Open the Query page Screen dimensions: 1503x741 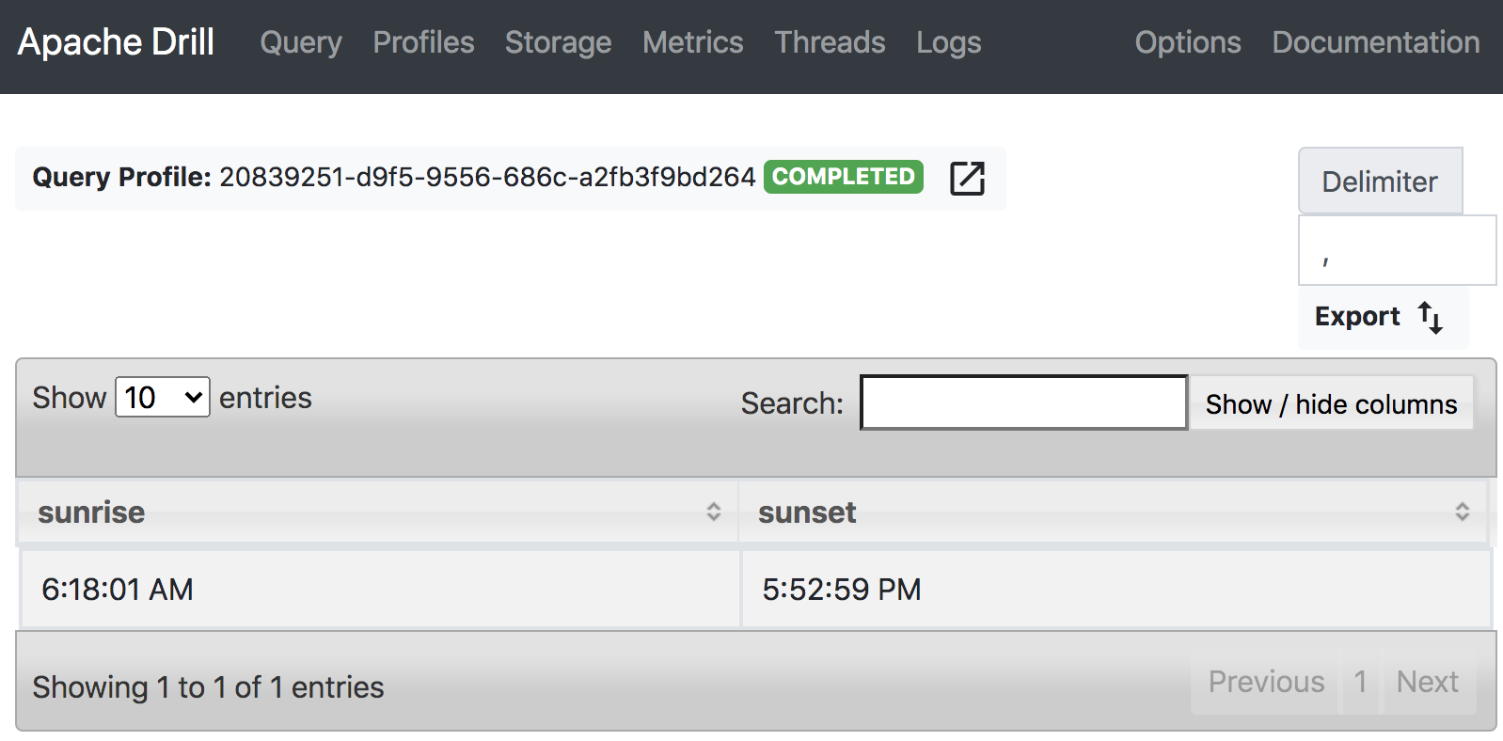(x=301, y=42)
